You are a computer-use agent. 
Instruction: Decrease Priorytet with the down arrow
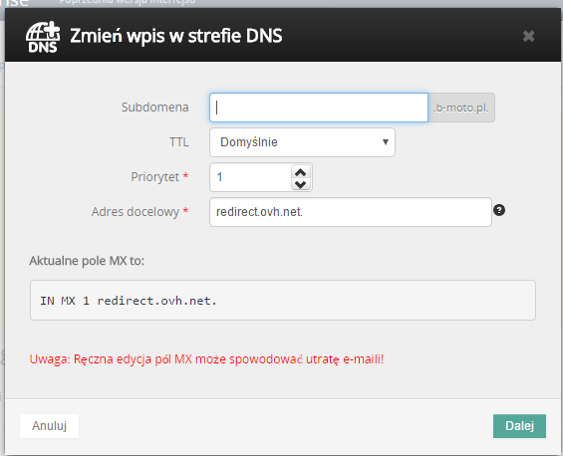301,184
